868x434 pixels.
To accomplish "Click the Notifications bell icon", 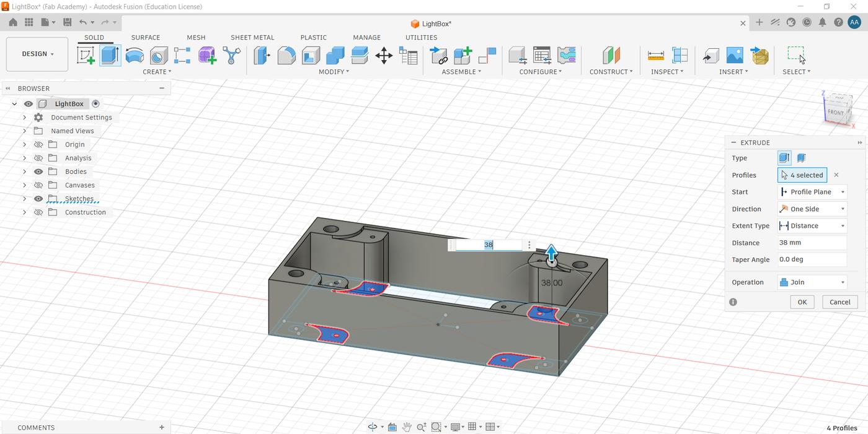I will coord(822,22).
